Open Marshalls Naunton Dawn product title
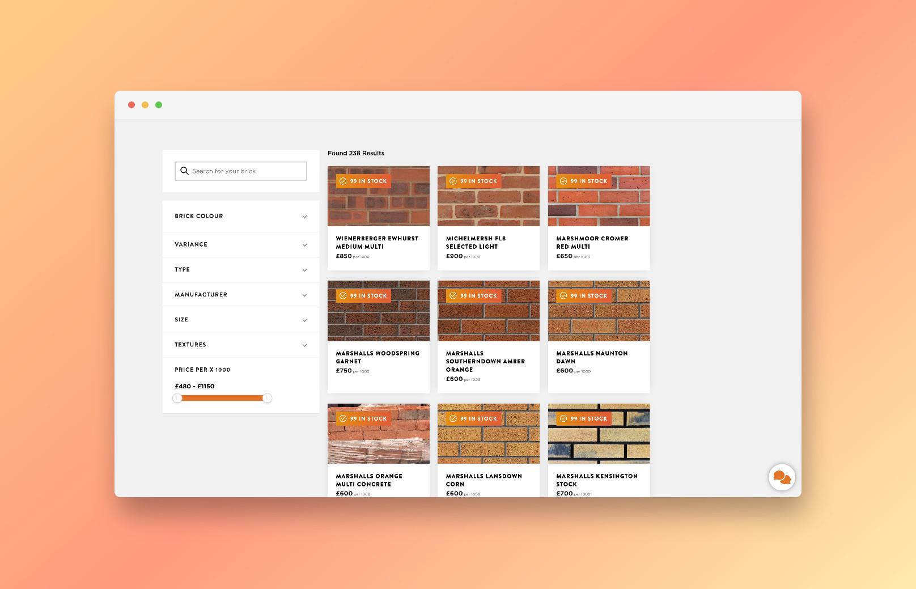The width and height of the screenshot is (916, 589). (x=592, y=357)
